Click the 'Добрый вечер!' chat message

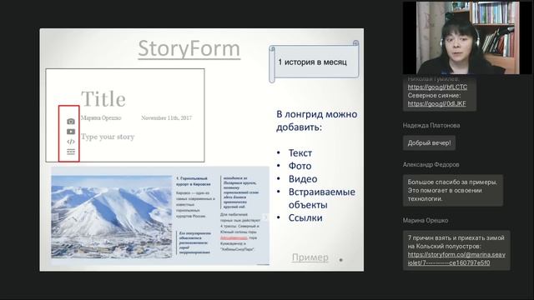pos(429,142)
